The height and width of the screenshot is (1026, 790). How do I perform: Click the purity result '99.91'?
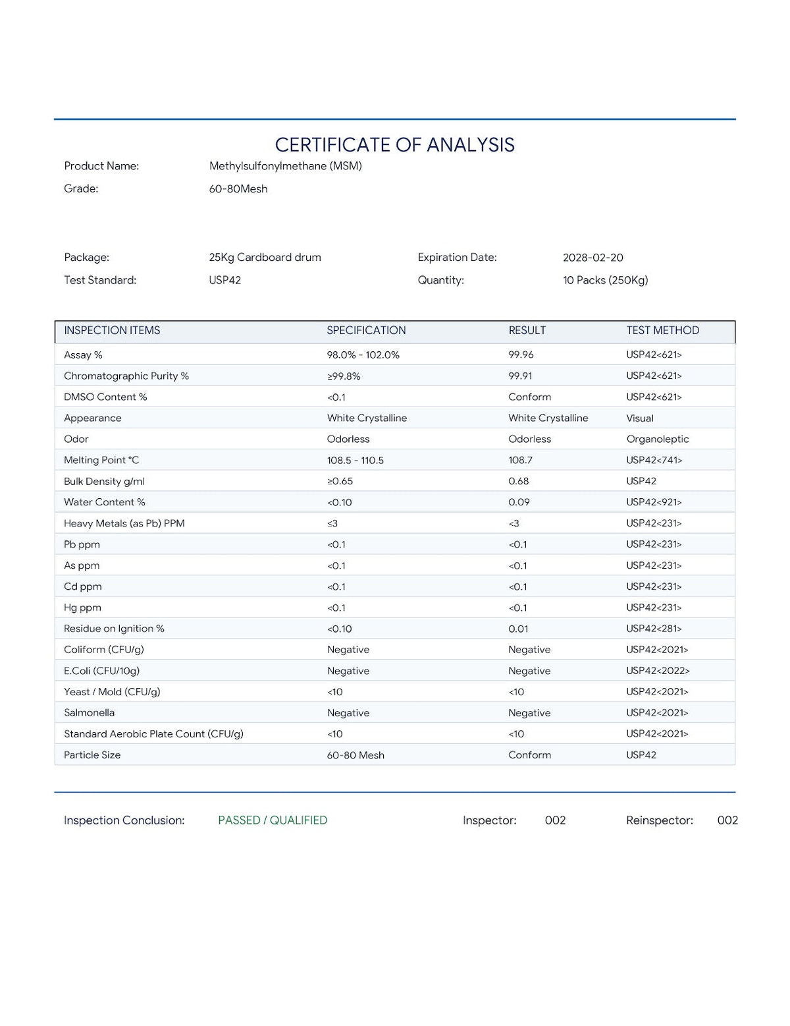click(x=521, y=376)
